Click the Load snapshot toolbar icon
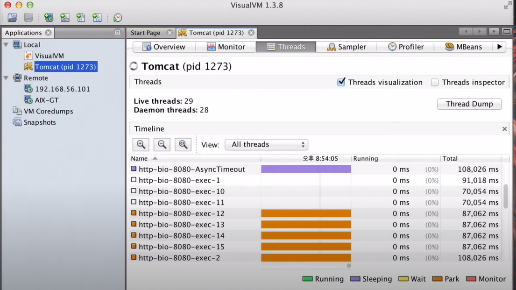Screen dimensions: 516x290 13,17
